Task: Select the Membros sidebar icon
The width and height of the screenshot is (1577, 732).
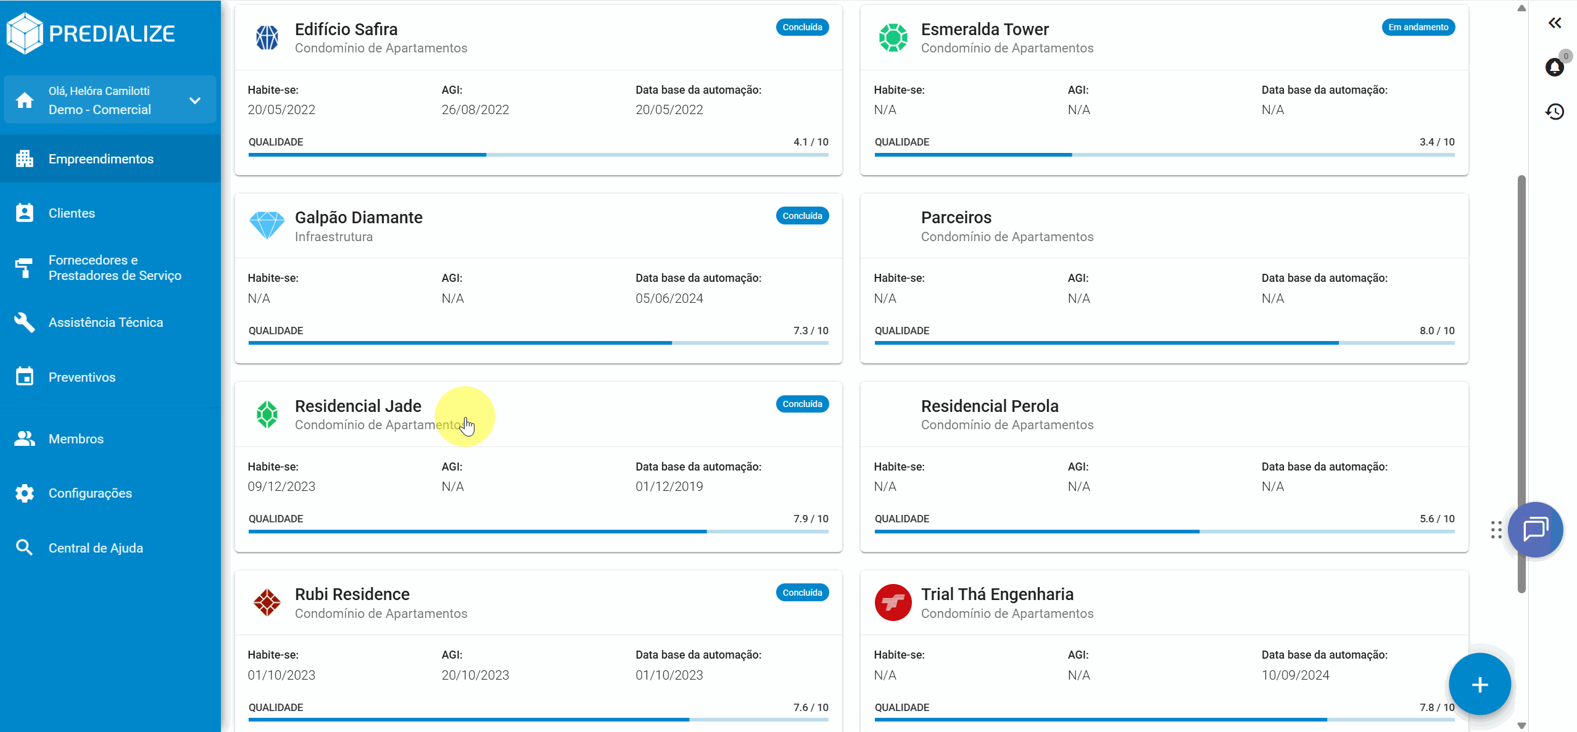Action: click(x=24, y=438)
